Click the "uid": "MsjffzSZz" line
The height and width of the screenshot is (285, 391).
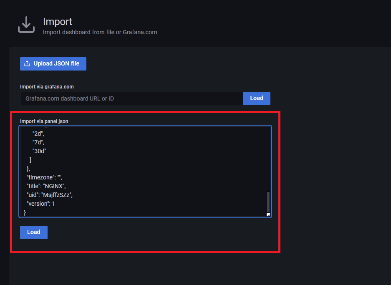click(x=50, y=195)
